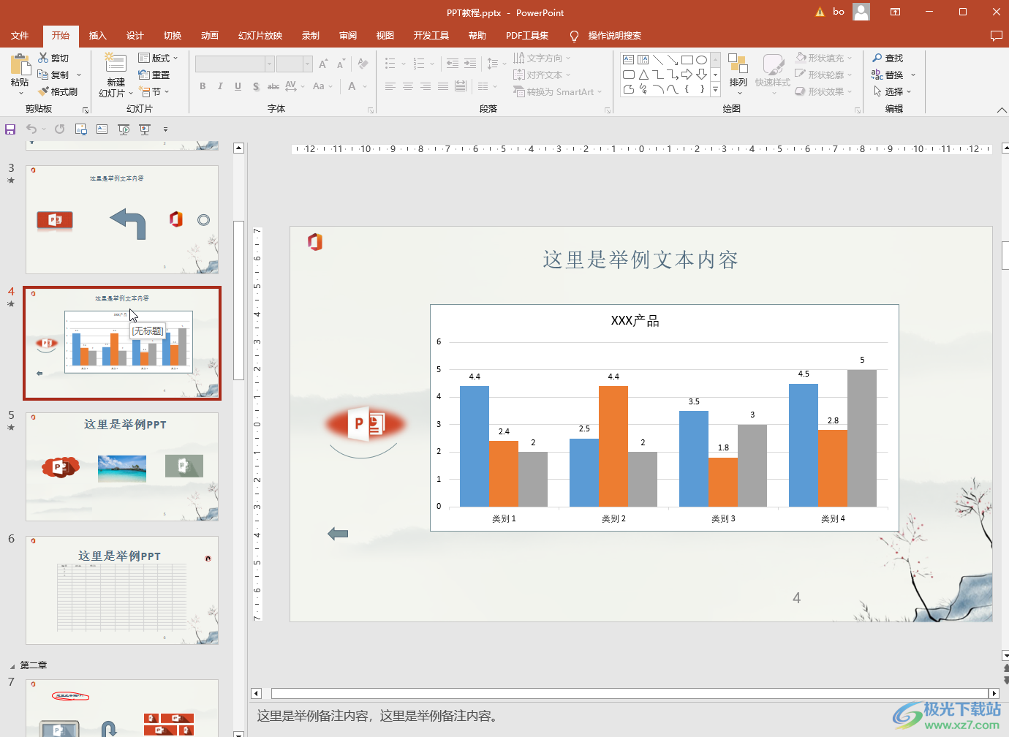
Task: Toggle align text right button
Action: click(426, 86)
